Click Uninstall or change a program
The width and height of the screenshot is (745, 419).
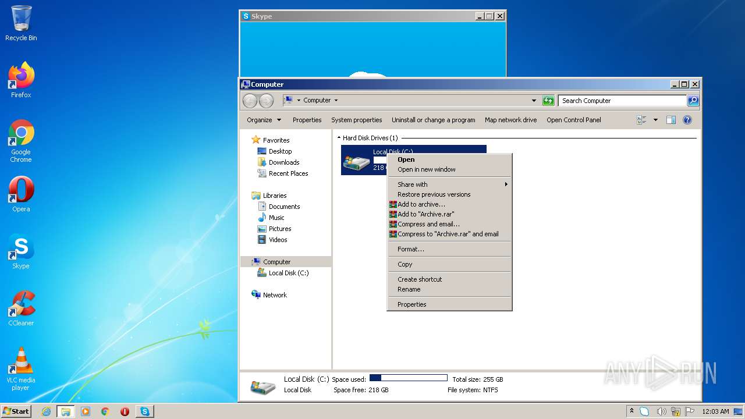tap(433, 120)
